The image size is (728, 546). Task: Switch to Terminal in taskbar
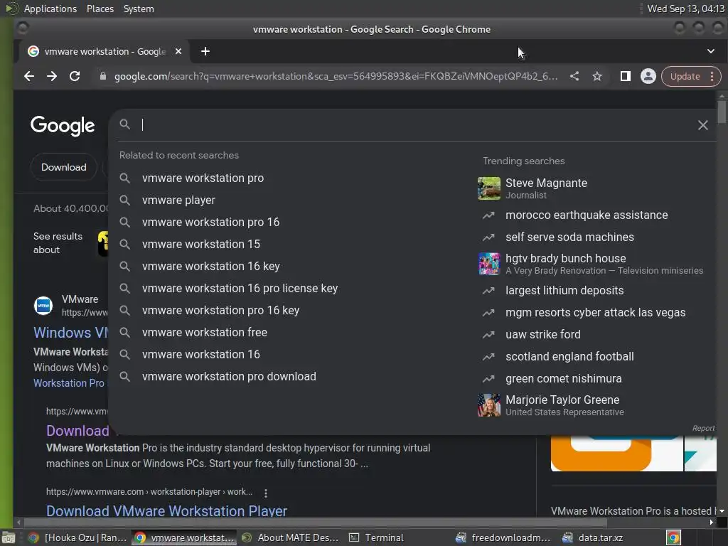(x=377, y=537)
